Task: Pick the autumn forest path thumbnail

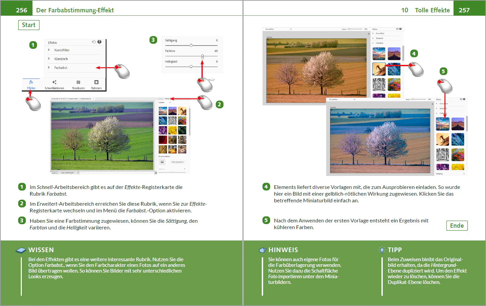Action: click(173, 140)
